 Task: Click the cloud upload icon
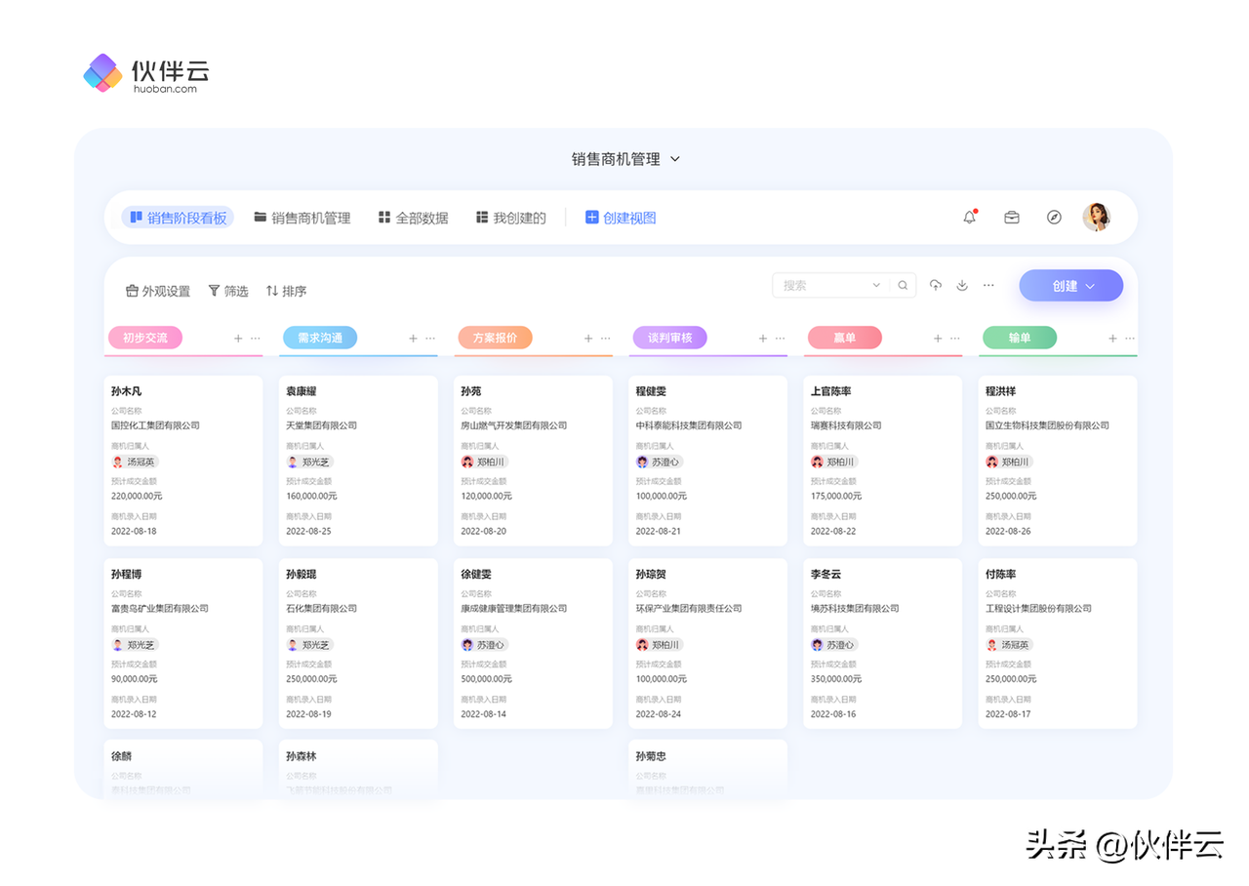pos(936,286)
